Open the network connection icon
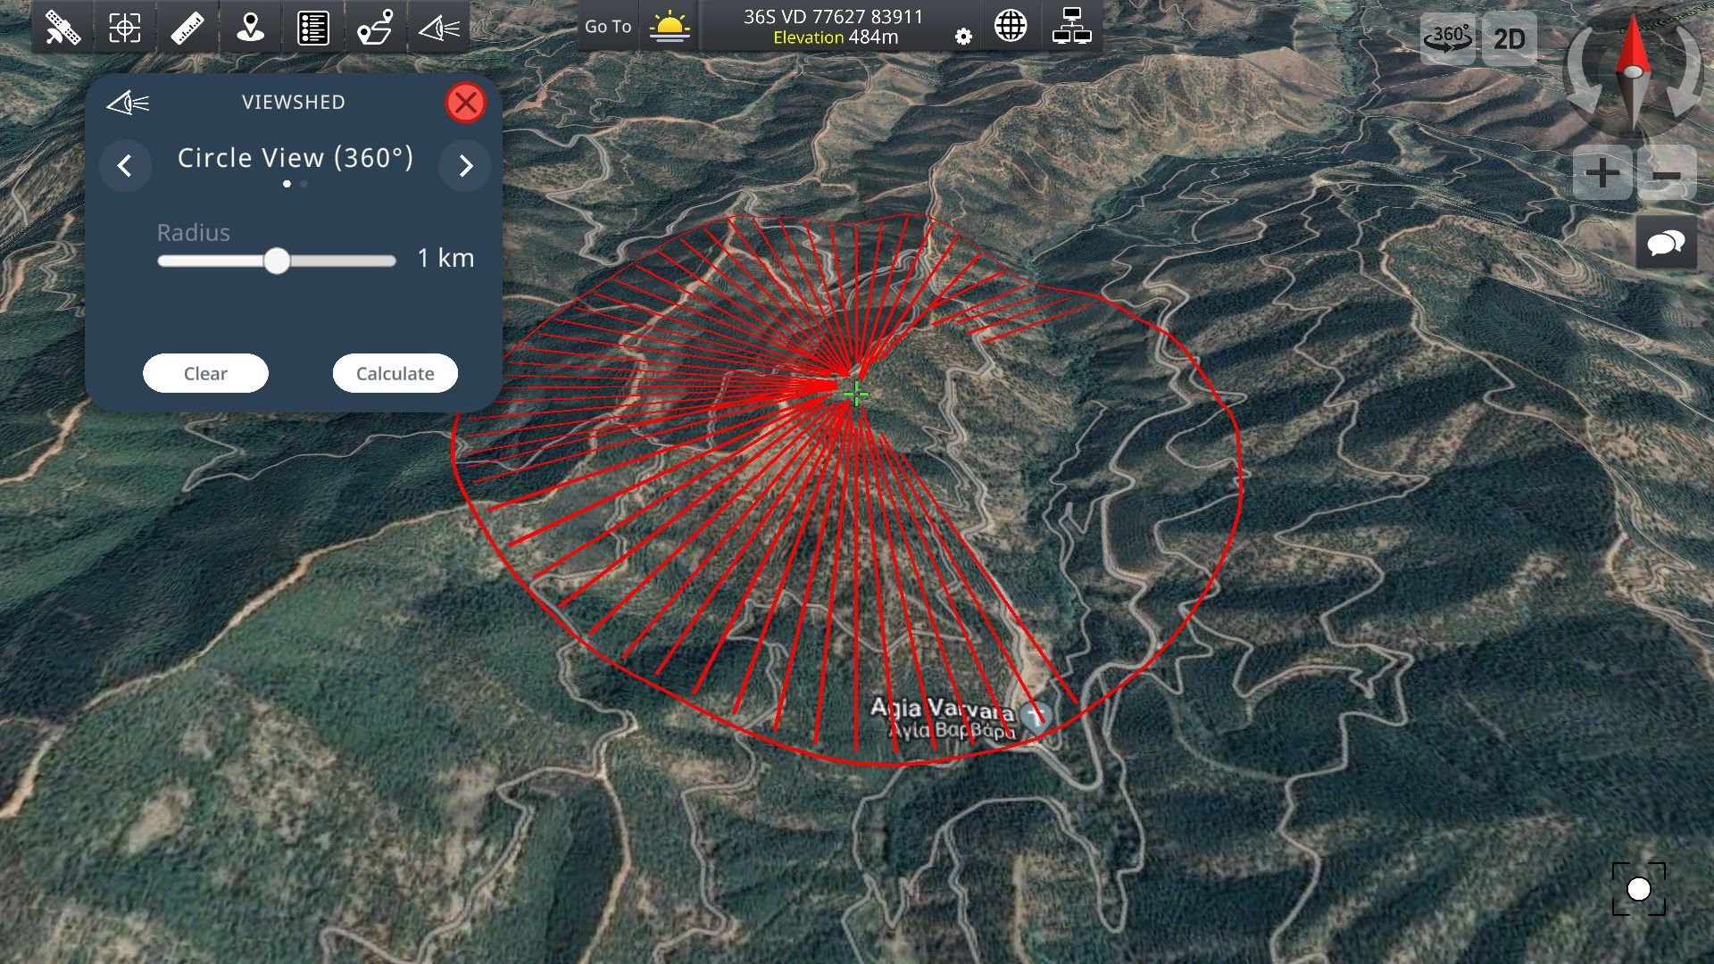Viewport: 1714px width, 964px height. (1071, 26)
